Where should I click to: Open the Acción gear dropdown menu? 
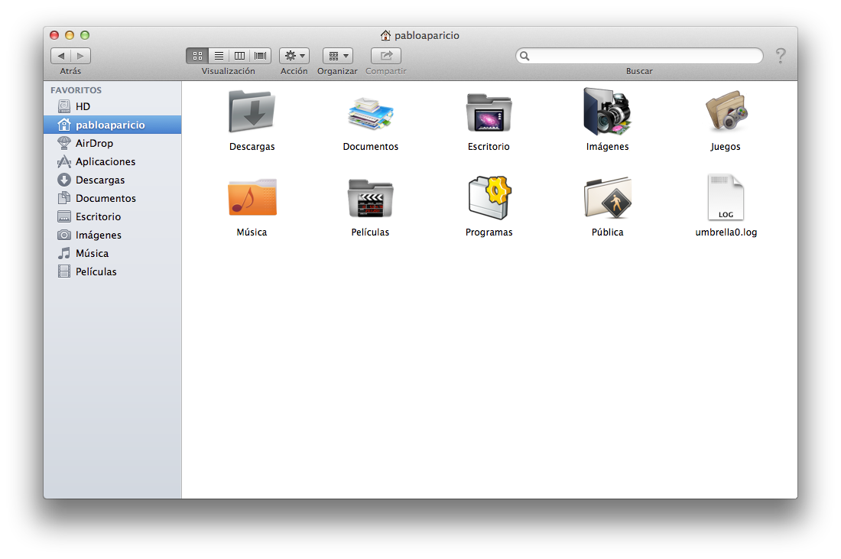294,56
